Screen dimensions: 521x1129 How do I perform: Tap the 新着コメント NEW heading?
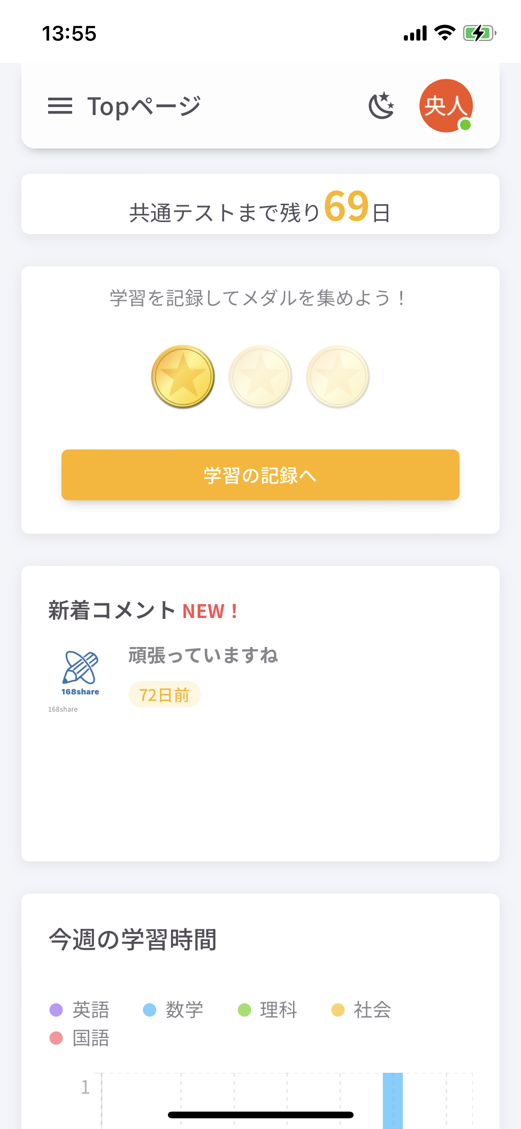pyautogui.click(x=143, y=610)
